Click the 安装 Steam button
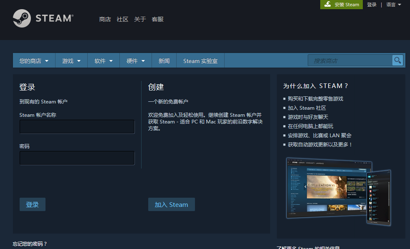This screenshot has width=410, height=249. (x=342, y=5)
